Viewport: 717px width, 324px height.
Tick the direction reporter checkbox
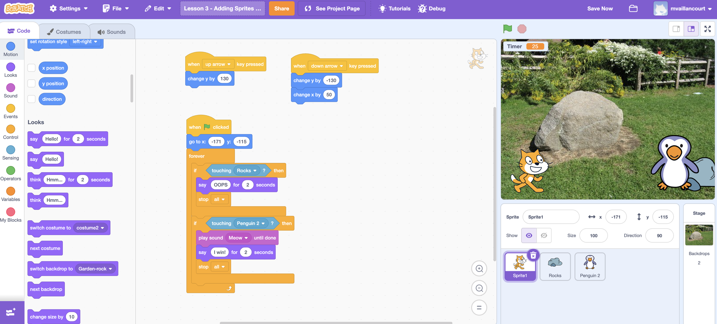[32, 99]
